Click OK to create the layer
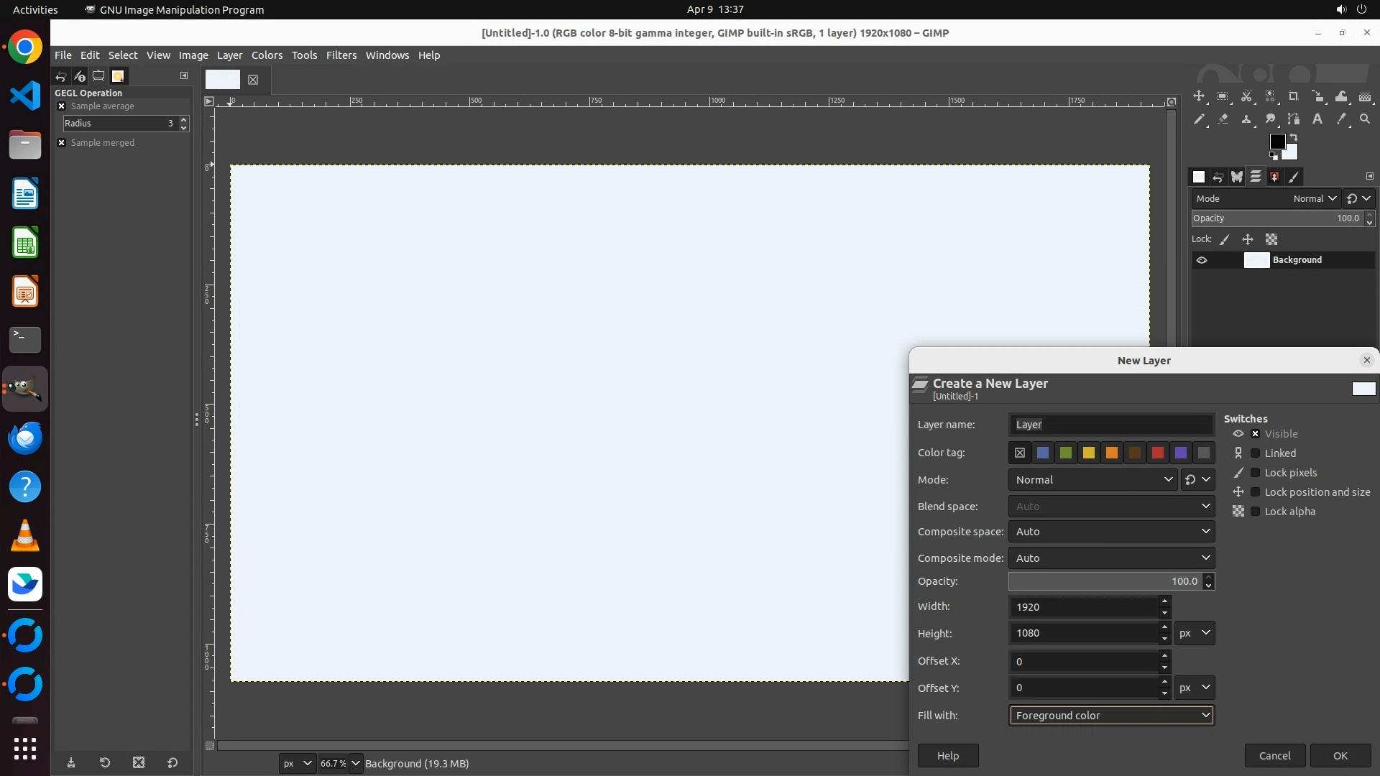 pyautogui.click(x=1340, y=756)
